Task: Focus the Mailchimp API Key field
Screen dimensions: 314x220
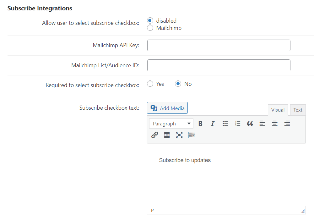Action: coord(219,46)
